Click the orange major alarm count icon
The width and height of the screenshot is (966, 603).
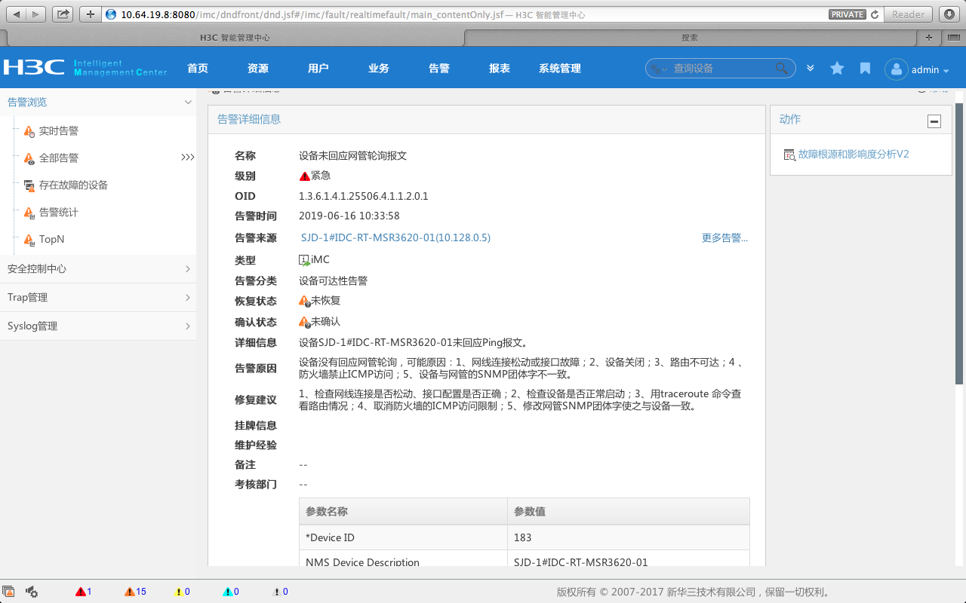(131, 592)
